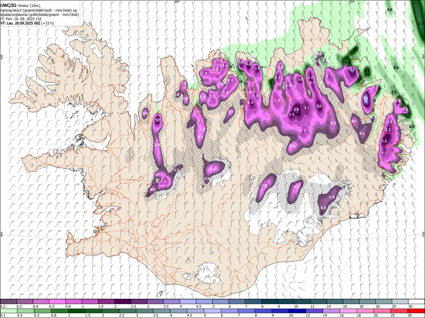Select the 3.0 value in the northern band

click(300, 79)
